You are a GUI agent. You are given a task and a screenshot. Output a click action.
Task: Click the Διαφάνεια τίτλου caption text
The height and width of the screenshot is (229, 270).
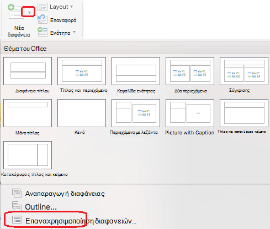(33, 91)
